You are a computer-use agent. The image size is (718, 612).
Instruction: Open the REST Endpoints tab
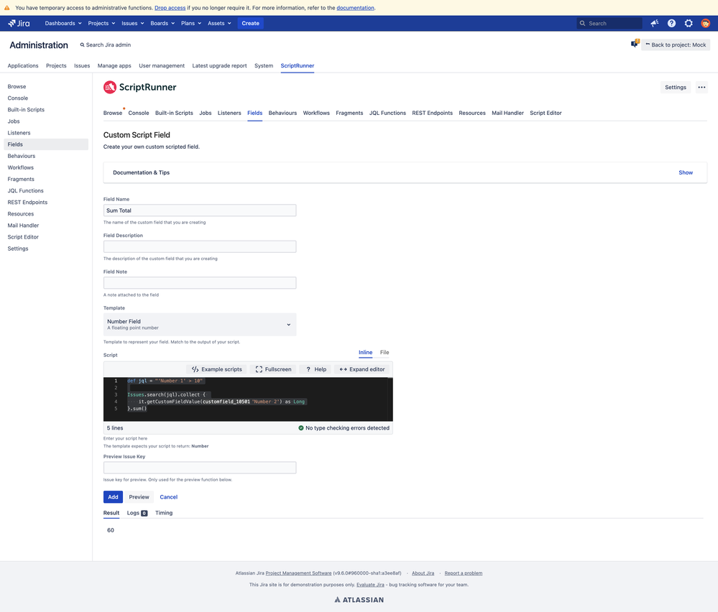coord(432,113)
